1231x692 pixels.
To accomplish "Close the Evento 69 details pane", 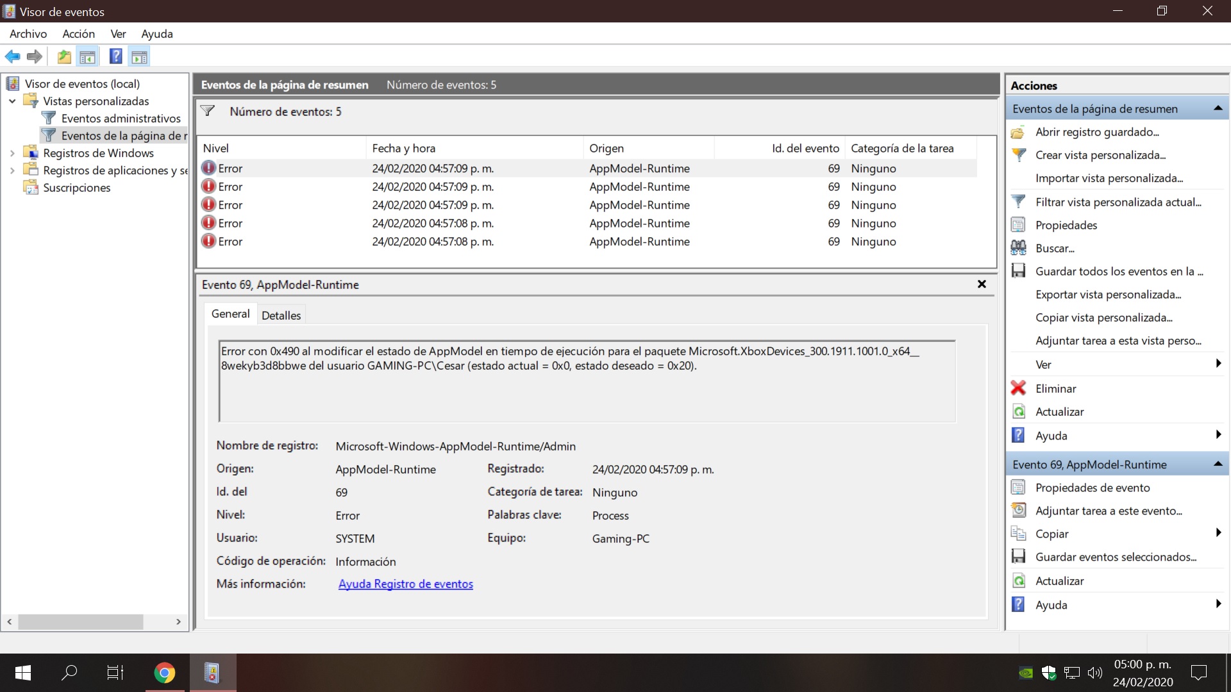I will coord(982,284).
